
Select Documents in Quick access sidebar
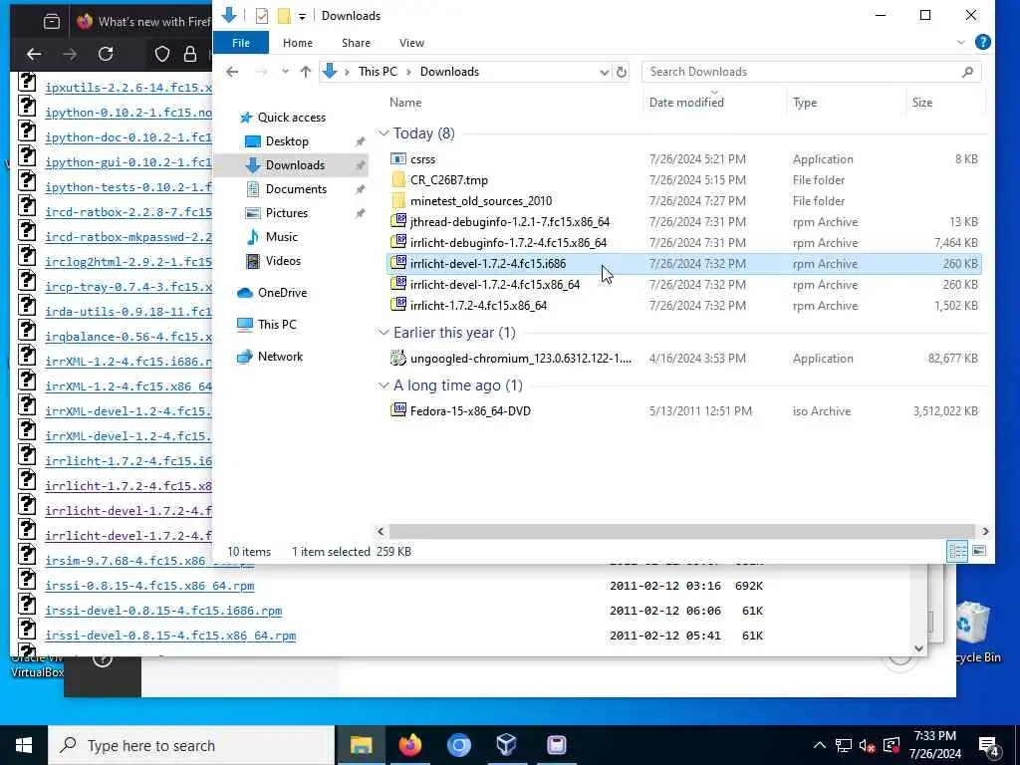[x=296, y=188]
